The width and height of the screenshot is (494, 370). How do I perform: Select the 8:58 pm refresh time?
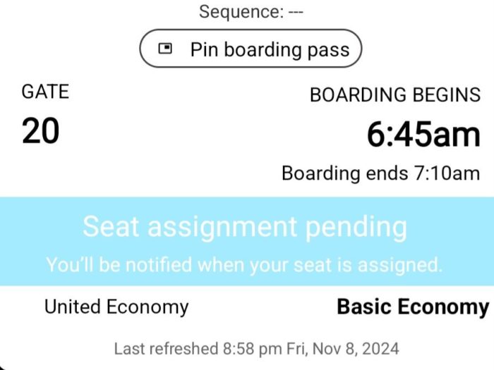click(x=251, y=348)
